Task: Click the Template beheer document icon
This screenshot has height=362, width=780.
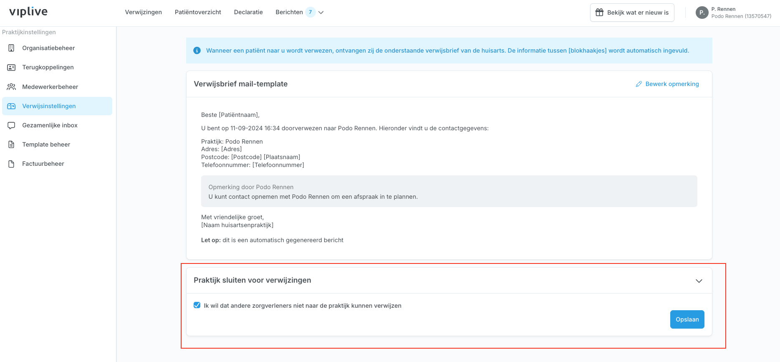Action: (11, 144)
